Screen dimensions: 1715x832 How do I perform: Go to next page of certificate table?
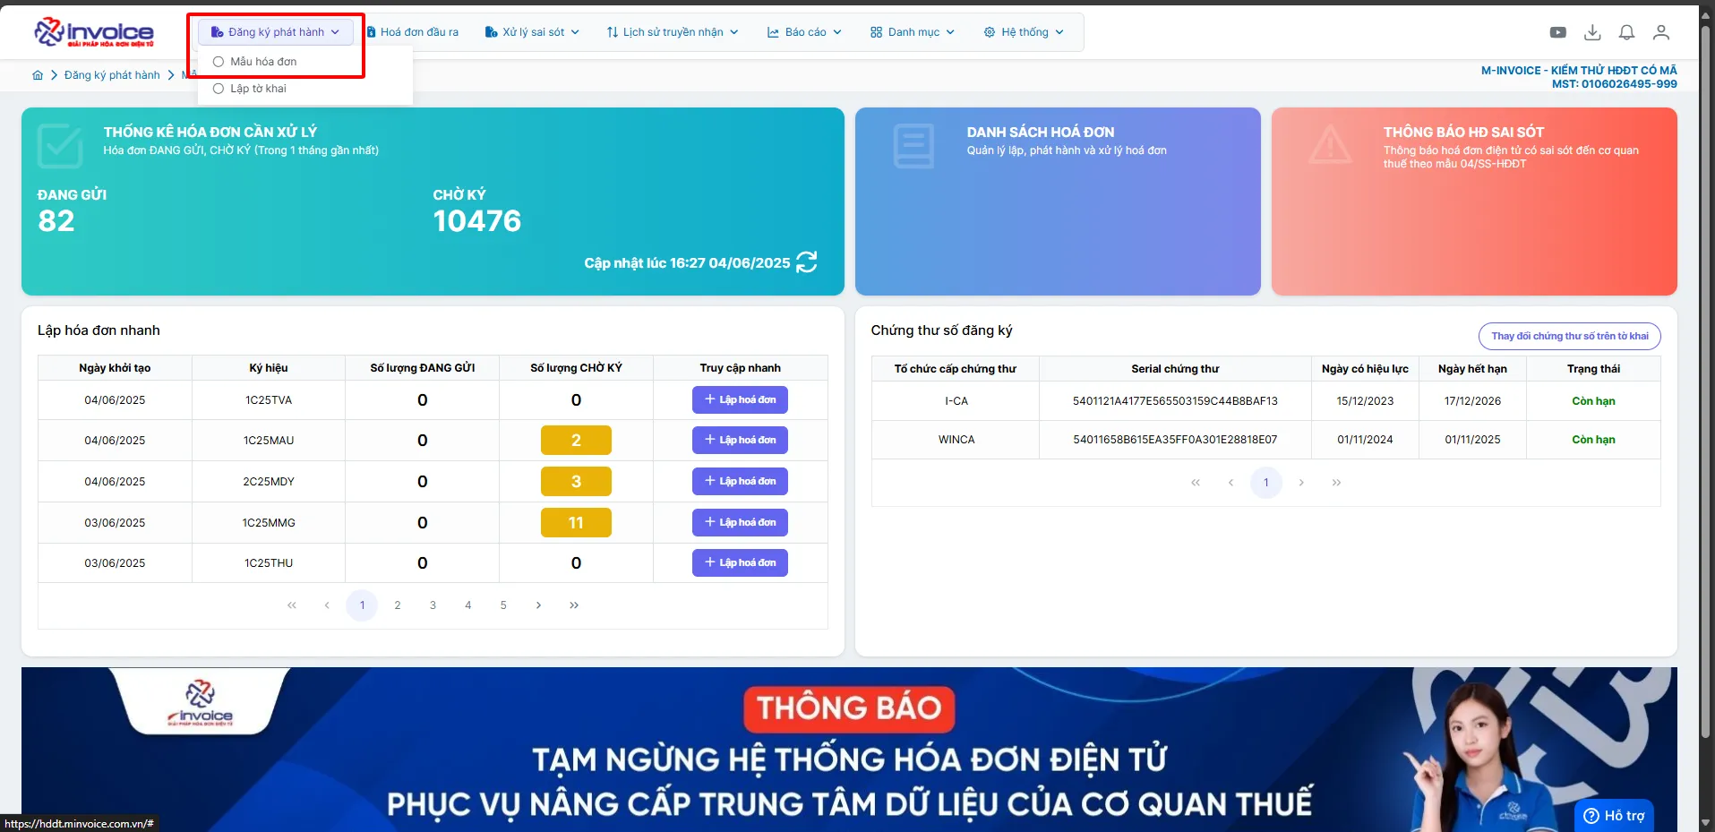(x=1301, y=483)
